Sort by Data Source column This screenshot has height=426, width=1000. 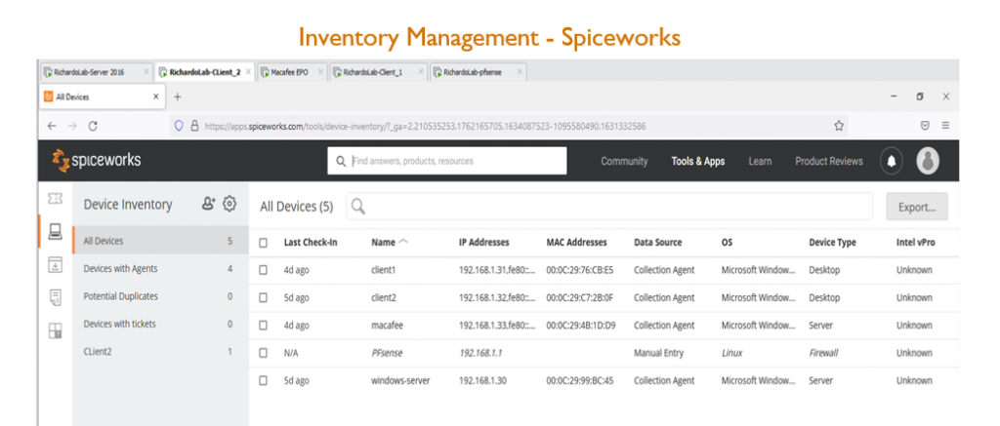coord(657,243)
